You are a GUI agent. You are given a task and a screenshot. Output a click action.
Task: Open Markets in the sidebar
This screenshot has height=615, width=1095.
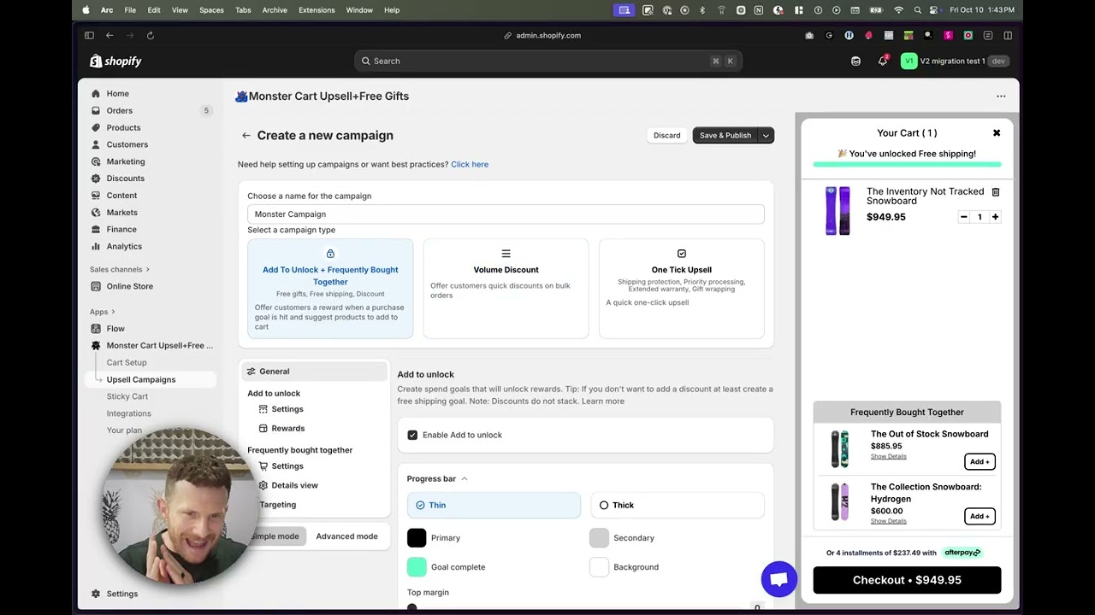(x=121, y=212)
